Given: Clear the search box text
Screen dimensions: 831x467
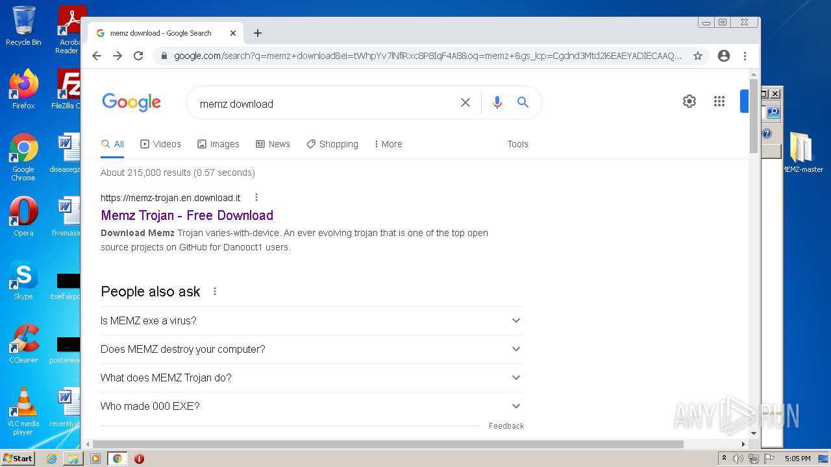Looking at the screenshot, I should (x=465, y=102).
